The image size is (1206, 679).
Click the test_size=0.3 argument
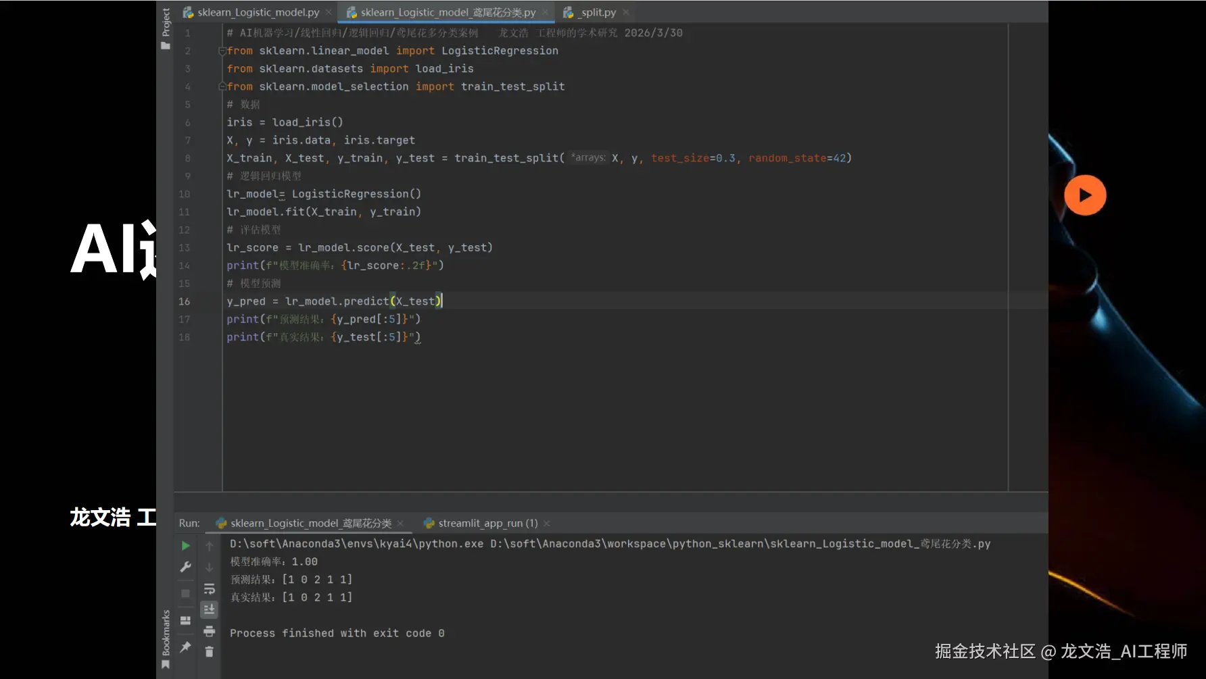[x=693, y=158]
